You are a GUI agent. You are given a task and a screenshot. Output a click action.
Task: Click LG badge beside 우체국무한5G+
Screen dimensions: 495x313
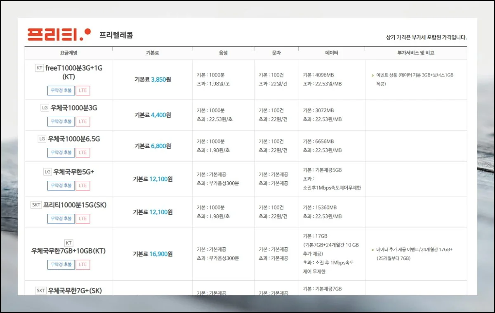[47, 172]
